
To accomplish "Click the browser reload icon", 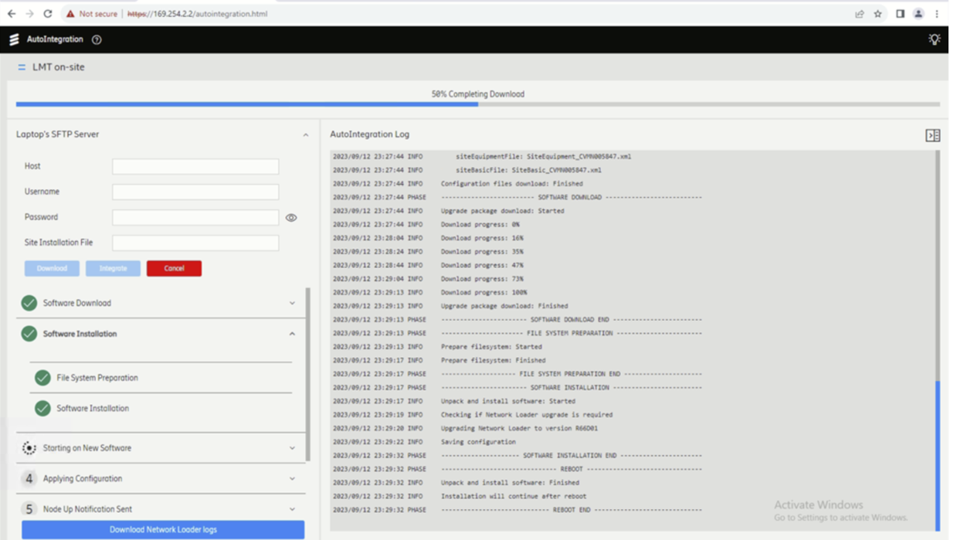I will pyautogui.click(x=48, y=14).
